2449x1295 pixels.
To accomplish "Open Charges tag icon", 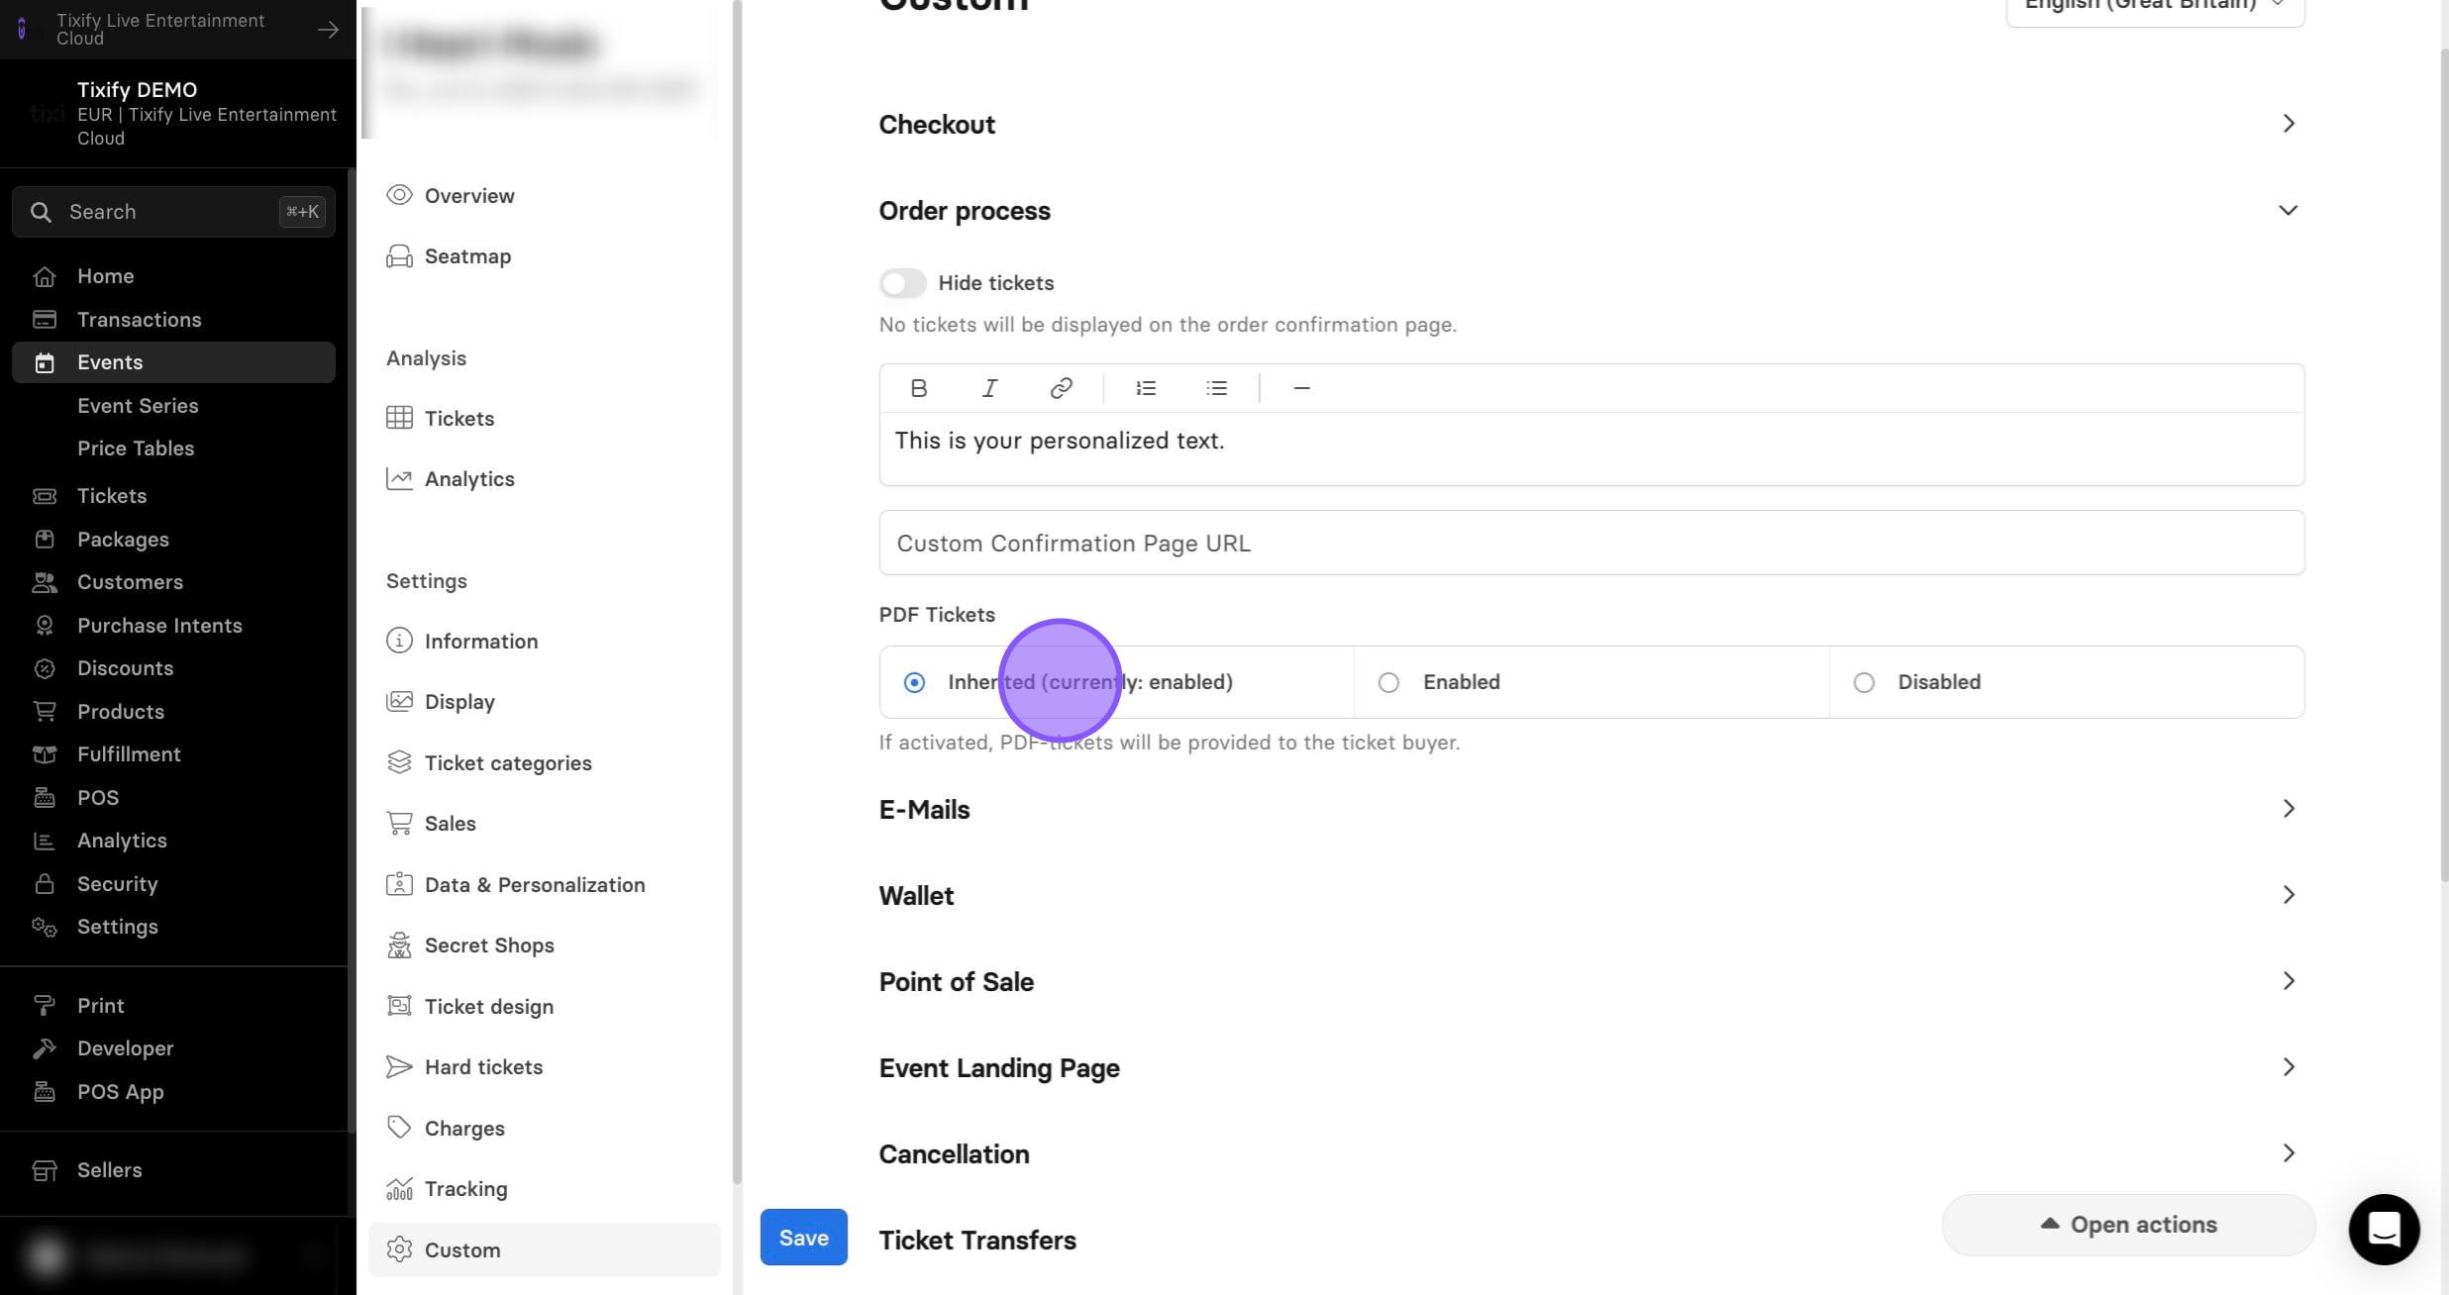I will 399,1128.
